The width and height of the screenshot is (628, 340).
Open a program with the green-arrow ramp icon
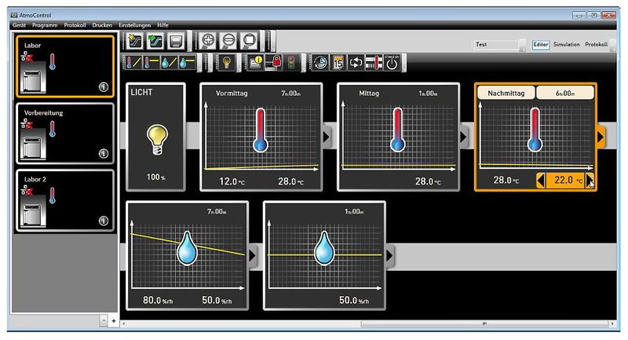point(155,42)
